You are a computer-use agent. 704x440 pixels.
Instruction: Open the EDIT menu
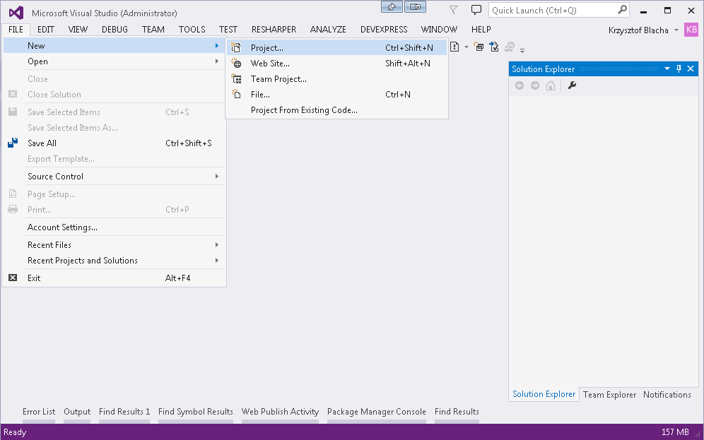(x=46, y=30)
